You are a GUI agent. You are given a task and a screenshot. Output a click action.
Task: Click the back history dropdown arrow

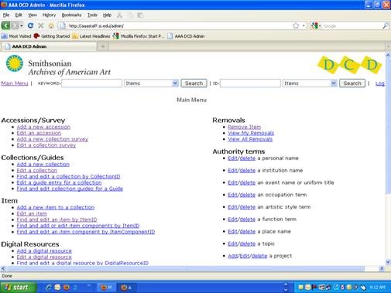click(22, 26)
